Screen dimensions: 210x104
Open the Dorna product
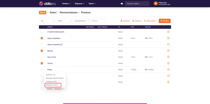[50, 63]
